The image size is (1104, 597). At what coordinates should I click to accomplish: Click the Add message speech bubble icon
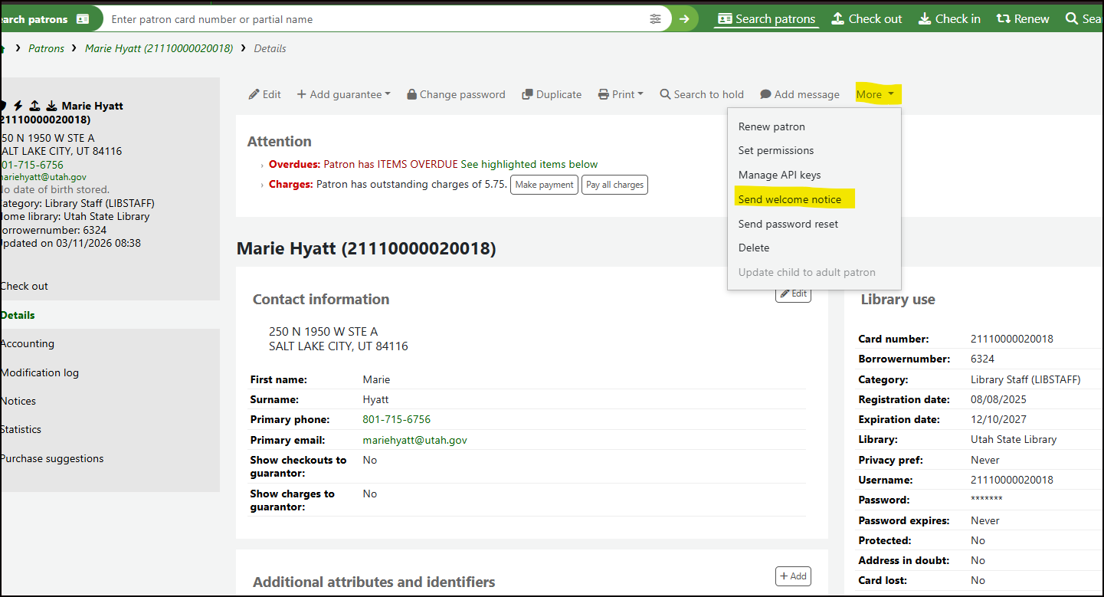[765, 94]
